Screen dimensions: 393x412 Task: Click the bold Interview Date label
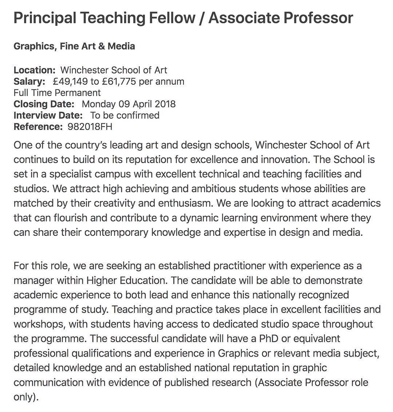click(x=48, y=115)
